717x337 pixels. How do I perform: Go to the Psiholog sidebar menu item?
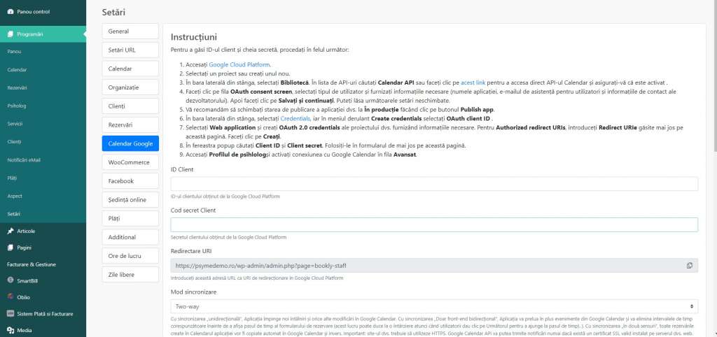[17, 106]
